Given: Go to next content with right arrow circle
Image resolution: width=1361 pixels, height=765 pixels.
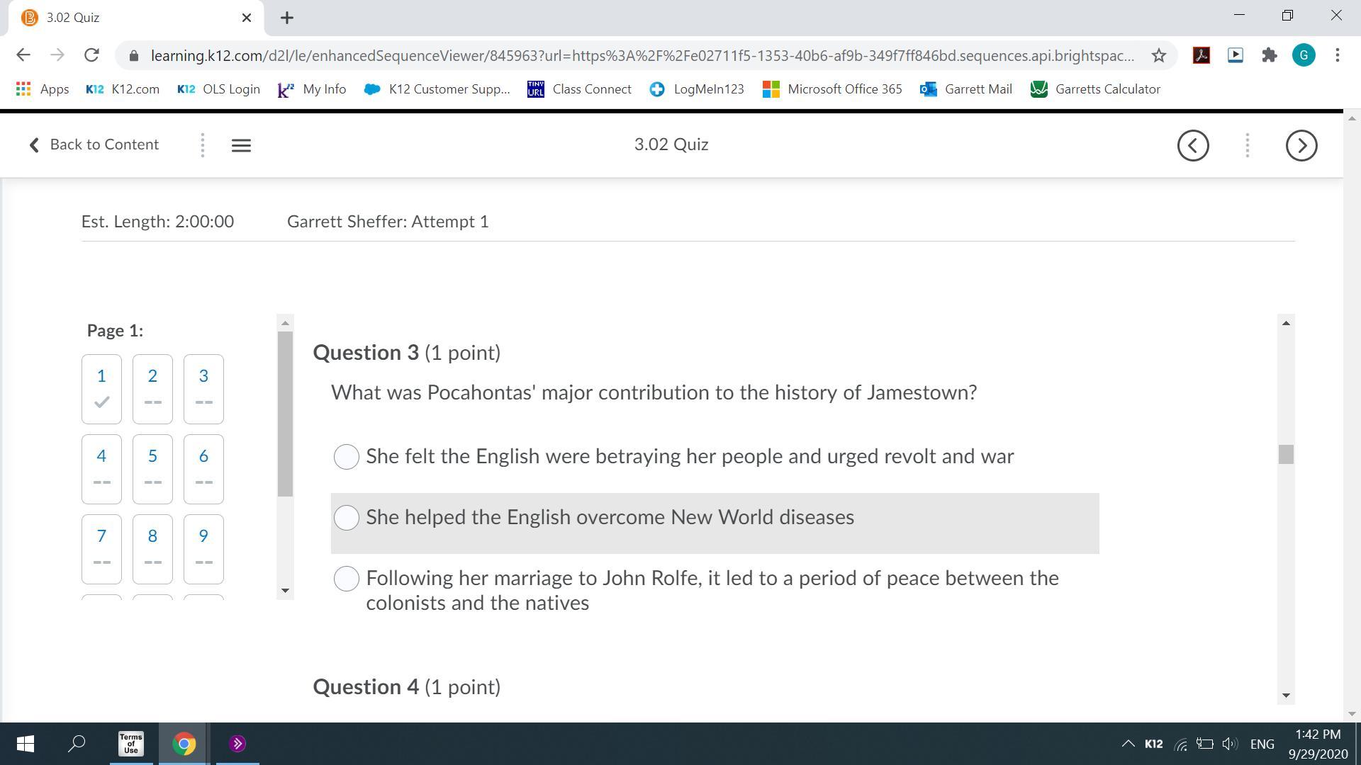Looking at the screenshot, I should (x=1301, y=145).
